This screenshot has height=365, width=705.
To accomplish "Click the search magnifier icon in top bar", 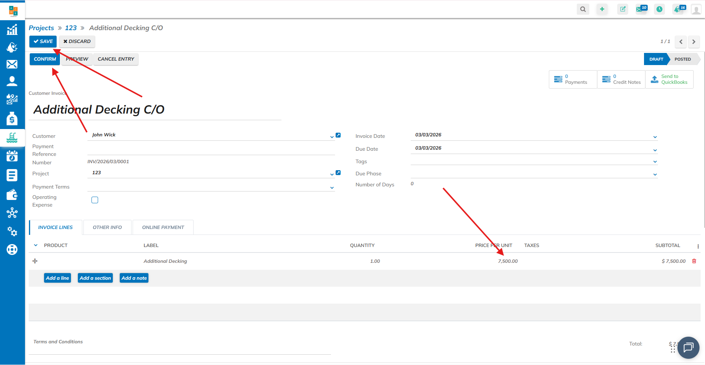I will click(583, 9).
